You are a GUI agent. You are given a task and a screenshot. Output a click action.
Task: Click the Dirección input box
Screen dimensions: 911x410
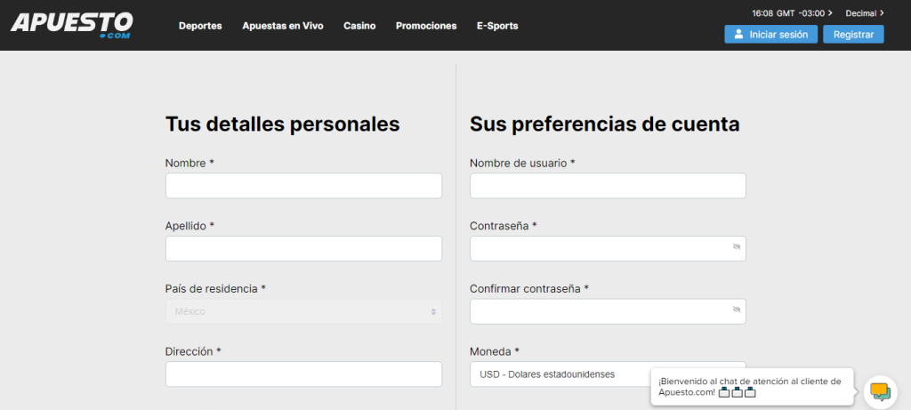pyautogui.click(x=303, y=374)
